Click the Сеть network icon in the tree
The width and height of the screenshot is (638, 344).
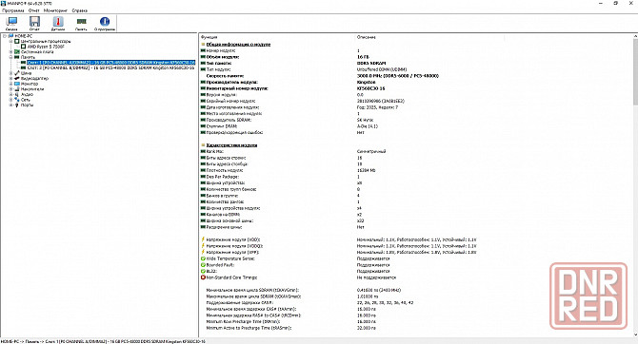(x=17, y=100)
